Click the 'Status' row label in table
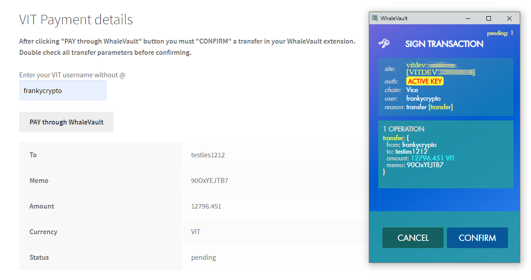Viewport: 531px width, 280px height. 39,258
